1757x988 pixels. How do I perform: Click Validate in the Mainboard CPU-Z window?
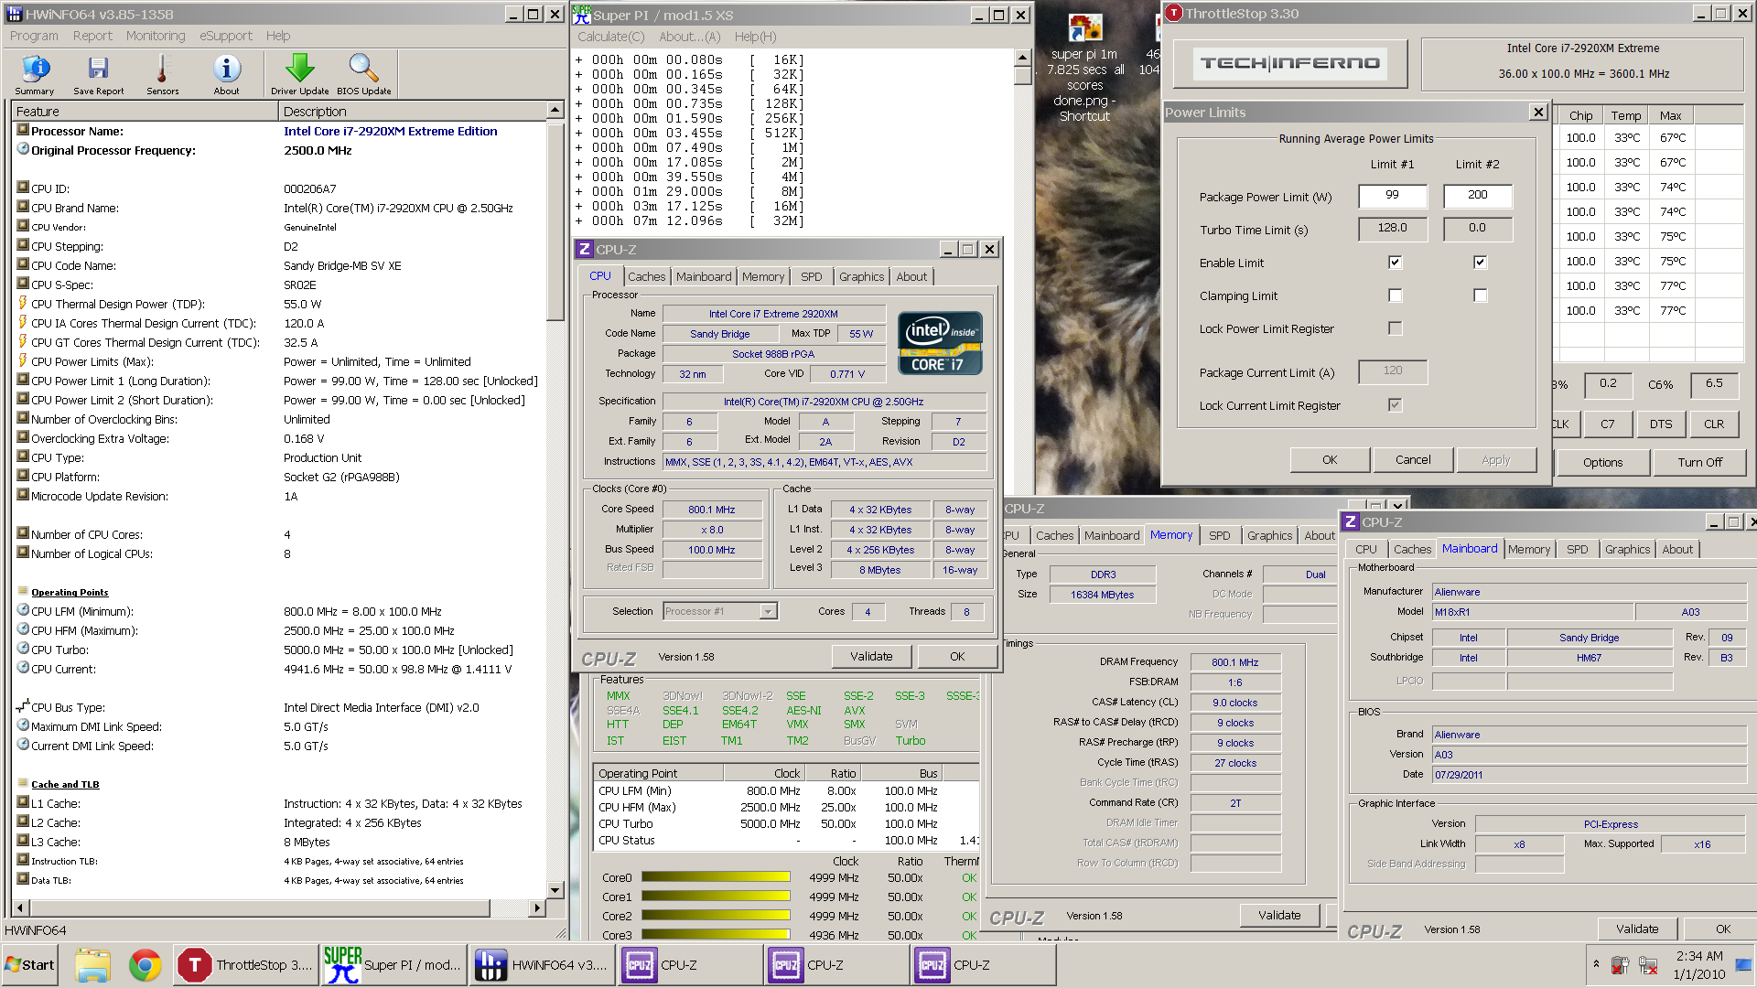(1637, 929)
